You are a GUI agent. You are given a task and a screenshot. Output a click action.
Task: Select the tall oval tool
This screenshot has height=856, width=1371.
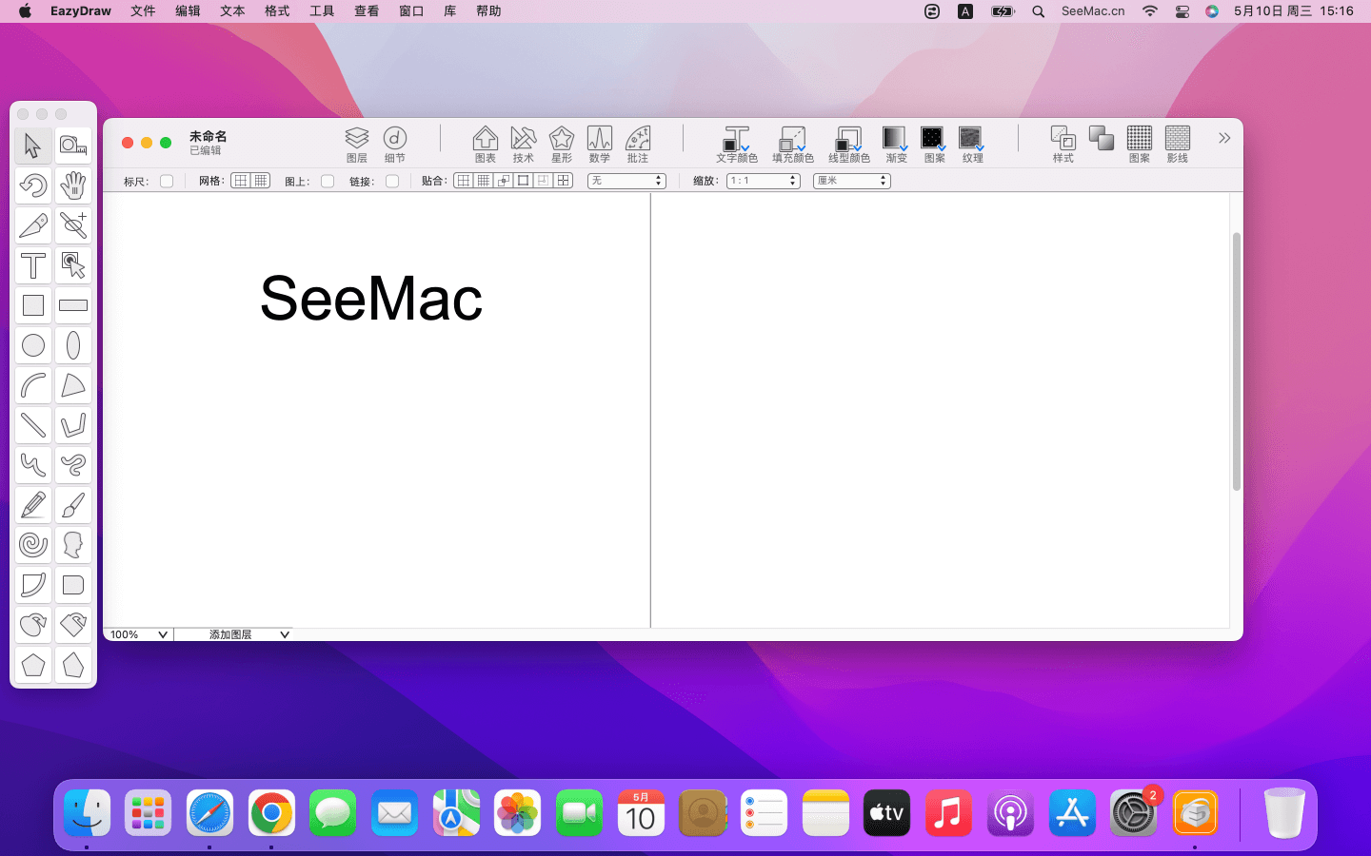point(73,345)
